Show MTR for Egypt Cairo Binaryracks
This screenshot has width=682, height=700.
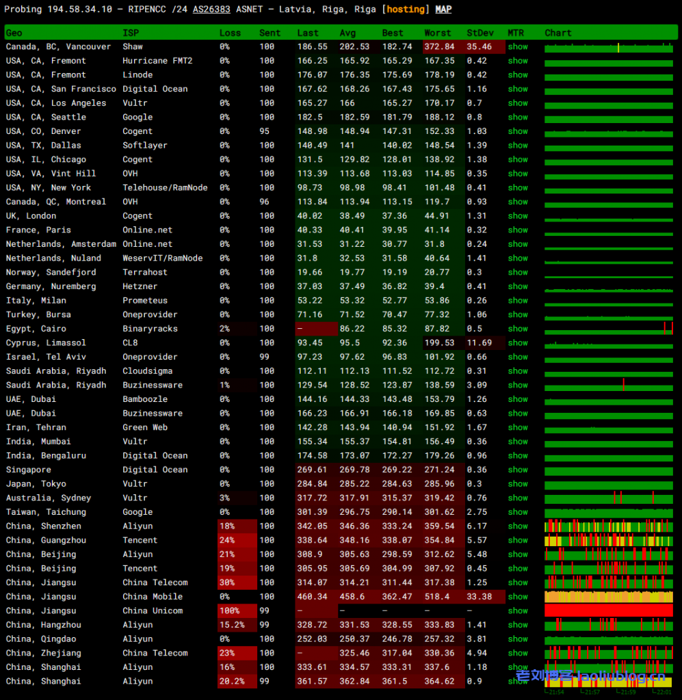click(518, 329)
